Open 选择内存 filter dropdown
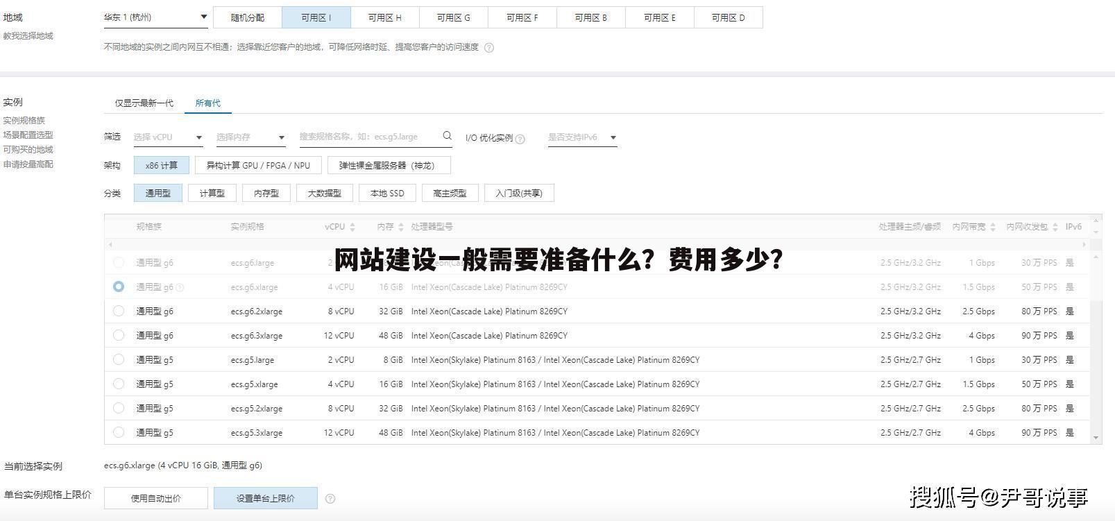 tap(250, 137)
